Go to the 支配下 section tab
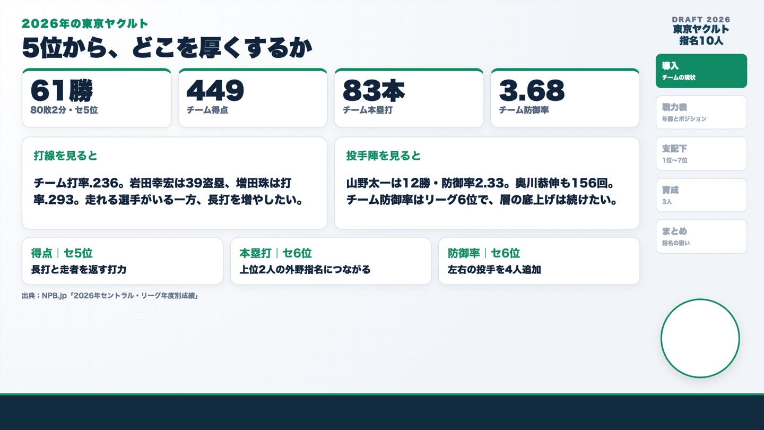 coord(701,153)
